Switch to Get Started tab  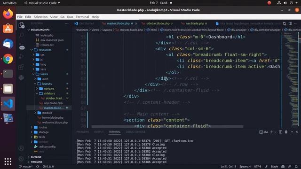coord(87,23)
